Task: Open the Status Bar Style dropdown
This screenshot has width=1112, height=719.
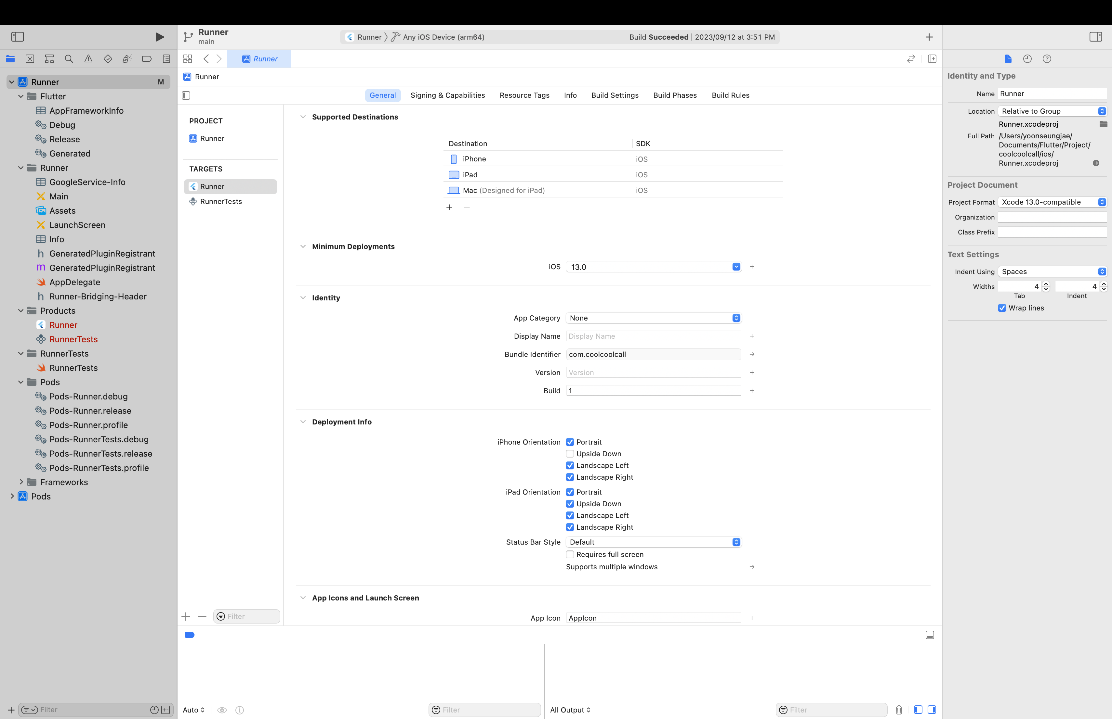Action: coord(654,542)
